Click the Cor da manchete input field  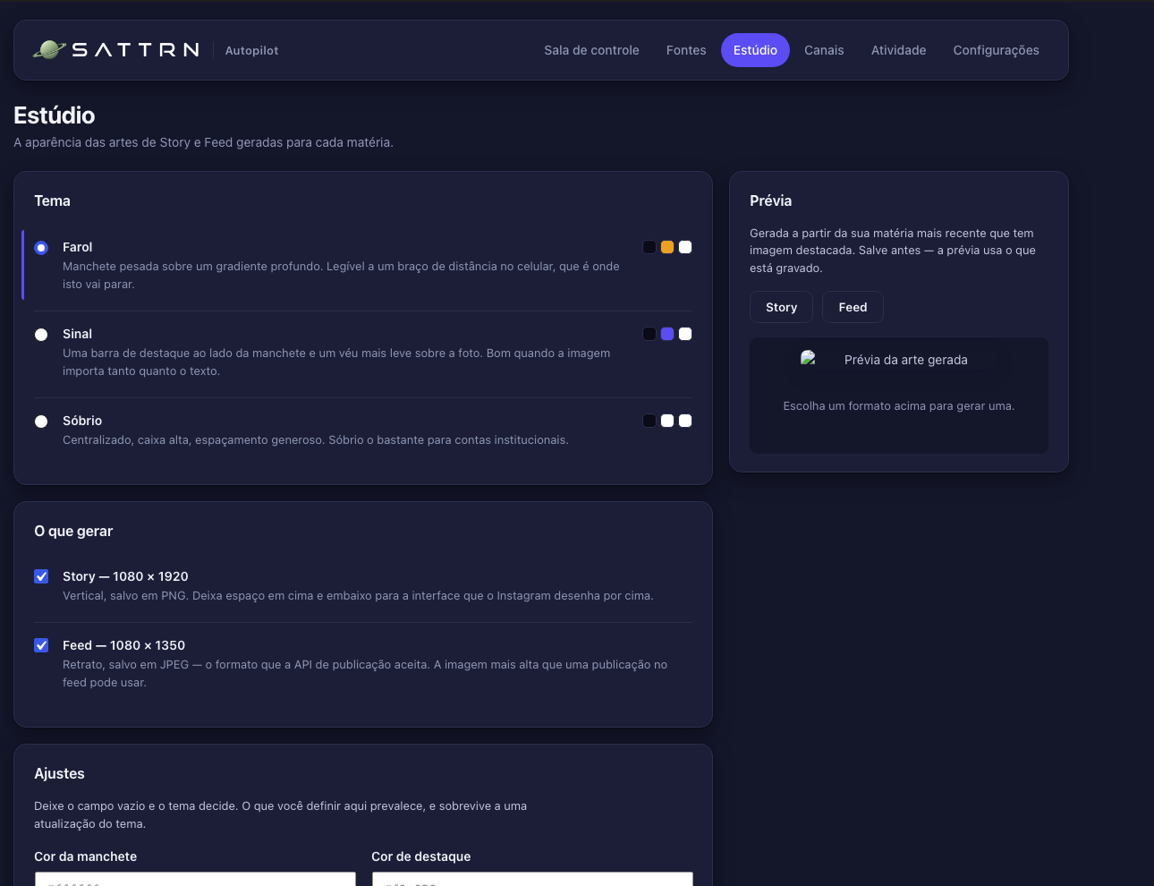[195, 879]
